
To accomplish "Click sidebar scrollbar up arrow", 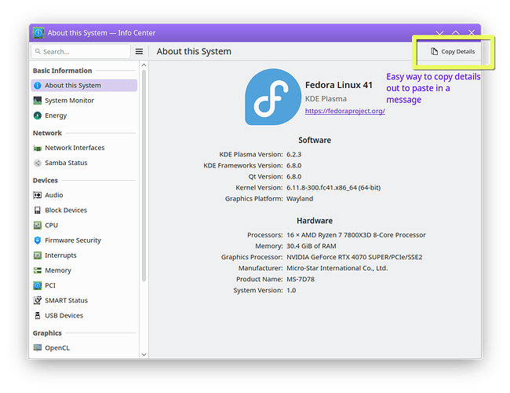I will coord(144,65).
